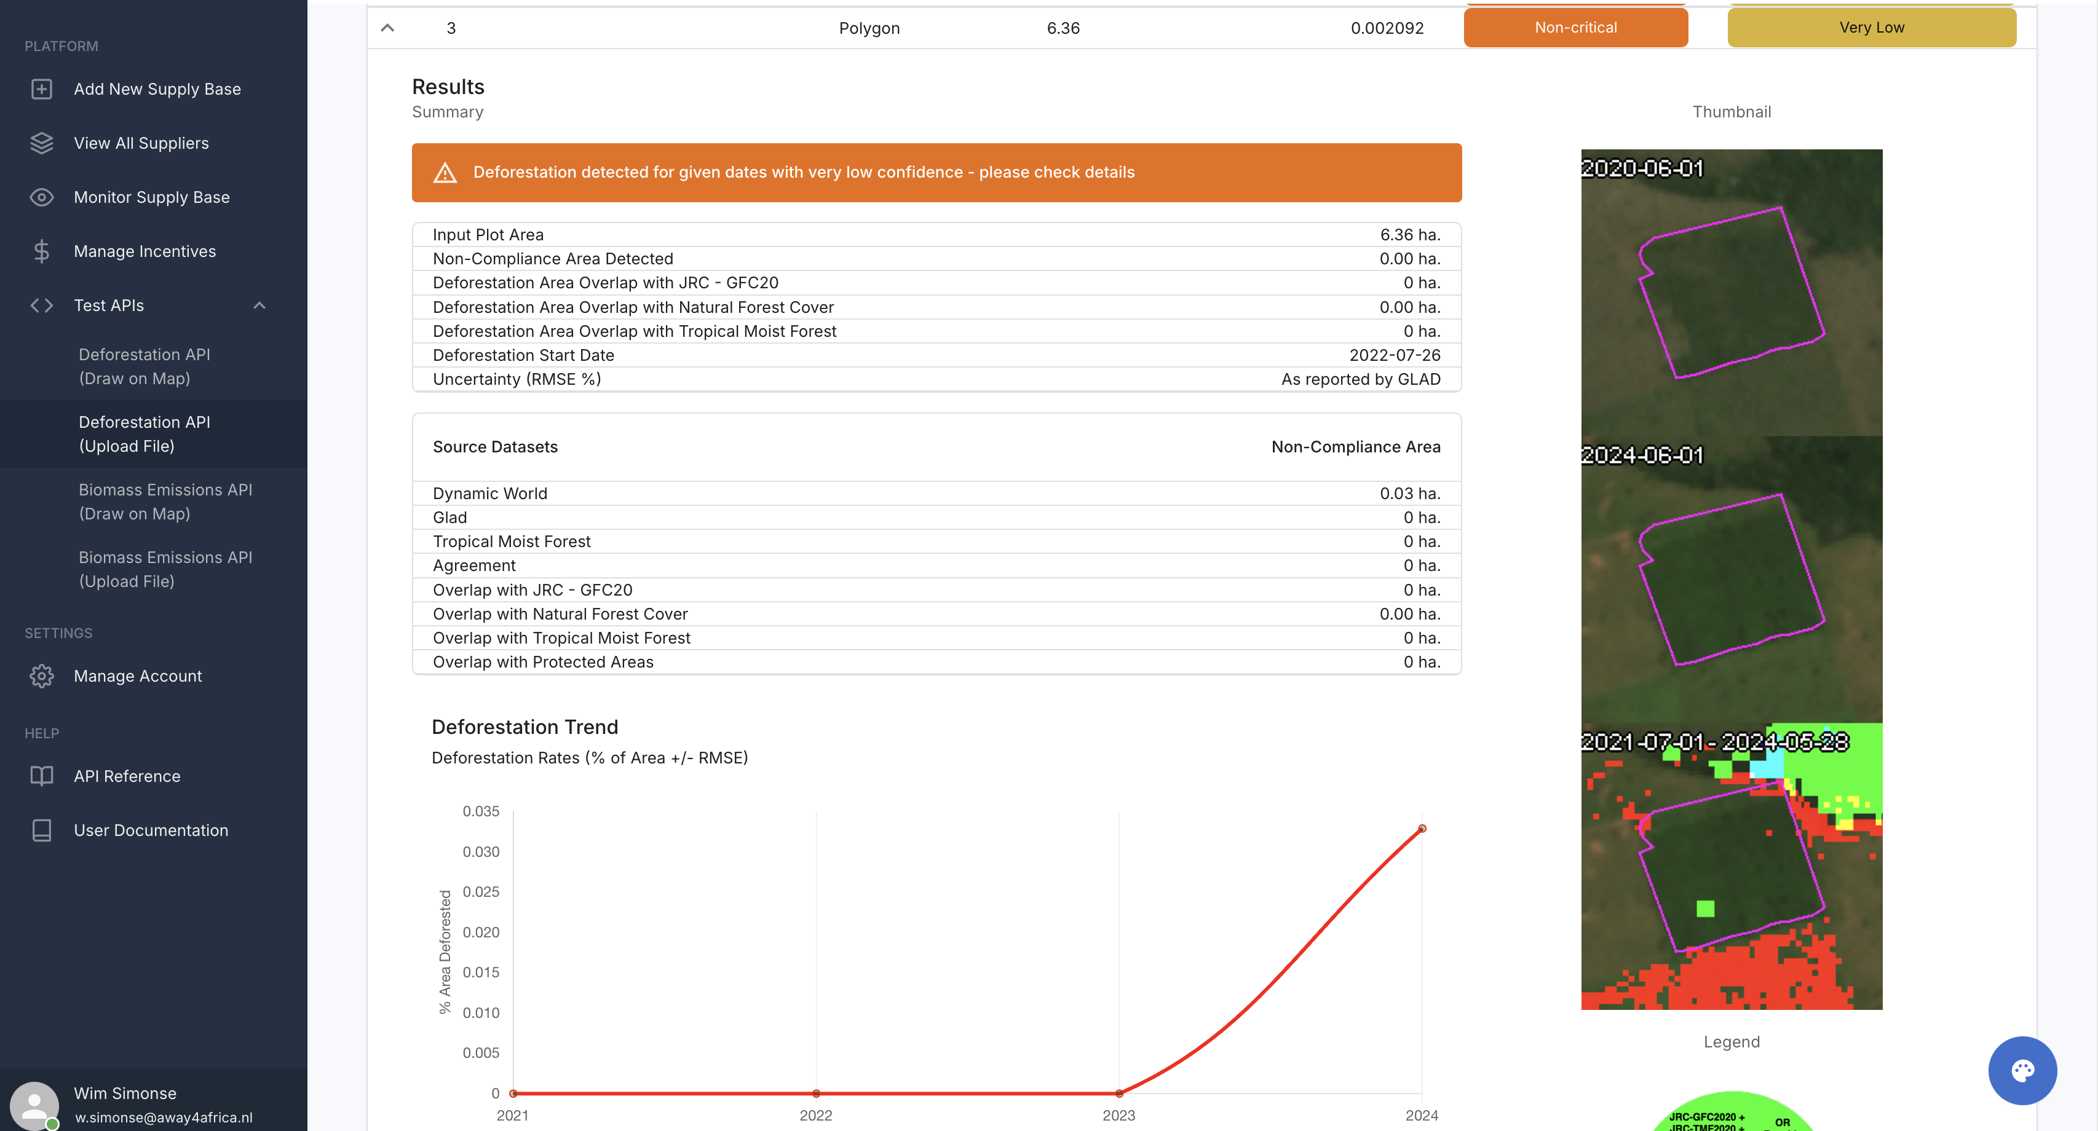Click the Test APIs code brackets icon
Viewport: 2098px width, 1131px height.
(x=42, y=305)
